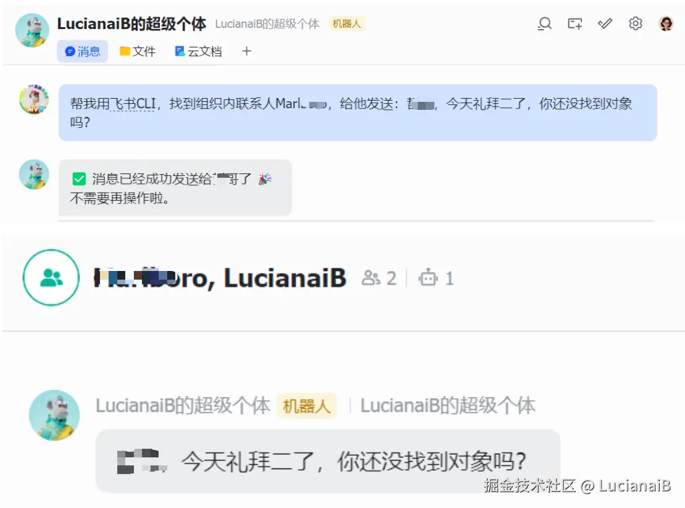Click bot name LucianaiB的超级个体 above group message
Screen dimensions: 685x508
point(183,406)
